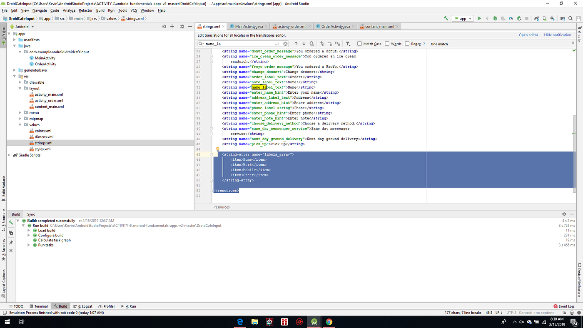Enable the Words checkbox
The height and width of the screenshot is (328, 583).
(387, 44)
